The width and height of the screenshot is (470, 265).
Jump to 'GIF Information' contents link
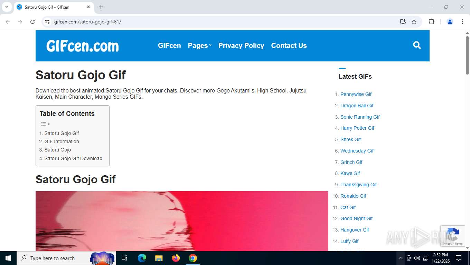pos(59,141)
